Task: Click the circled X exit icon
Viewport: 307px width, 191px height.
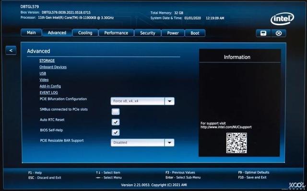Action: point(279,33)
